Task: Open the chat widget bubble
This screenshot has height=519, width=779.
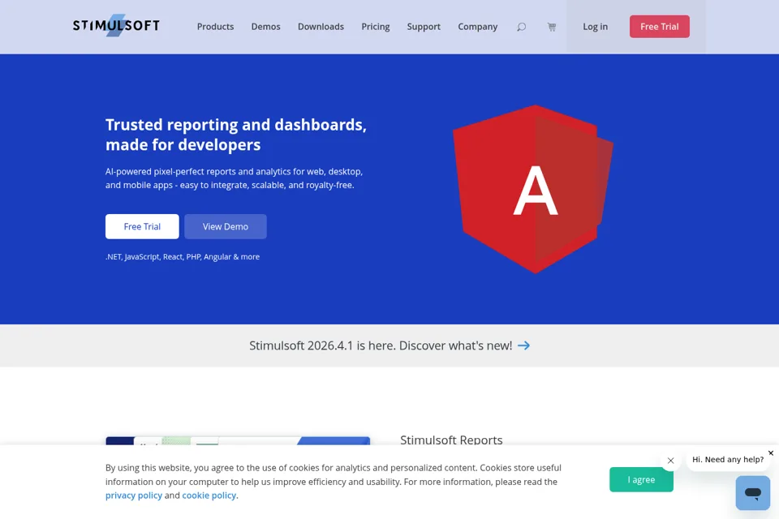Action: [x=753, y=493]
